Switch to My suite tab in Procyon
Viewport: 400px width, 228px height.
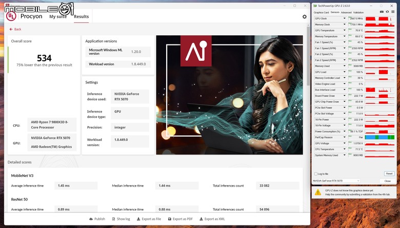point(58,16)
